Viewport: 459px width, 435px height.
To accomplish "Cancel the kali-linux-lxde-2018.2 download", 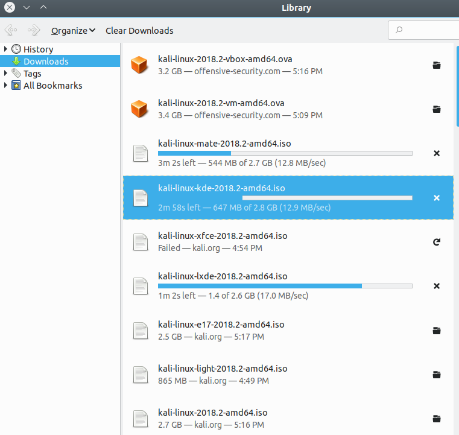I will pyautogui.click(x=437, y=286).
